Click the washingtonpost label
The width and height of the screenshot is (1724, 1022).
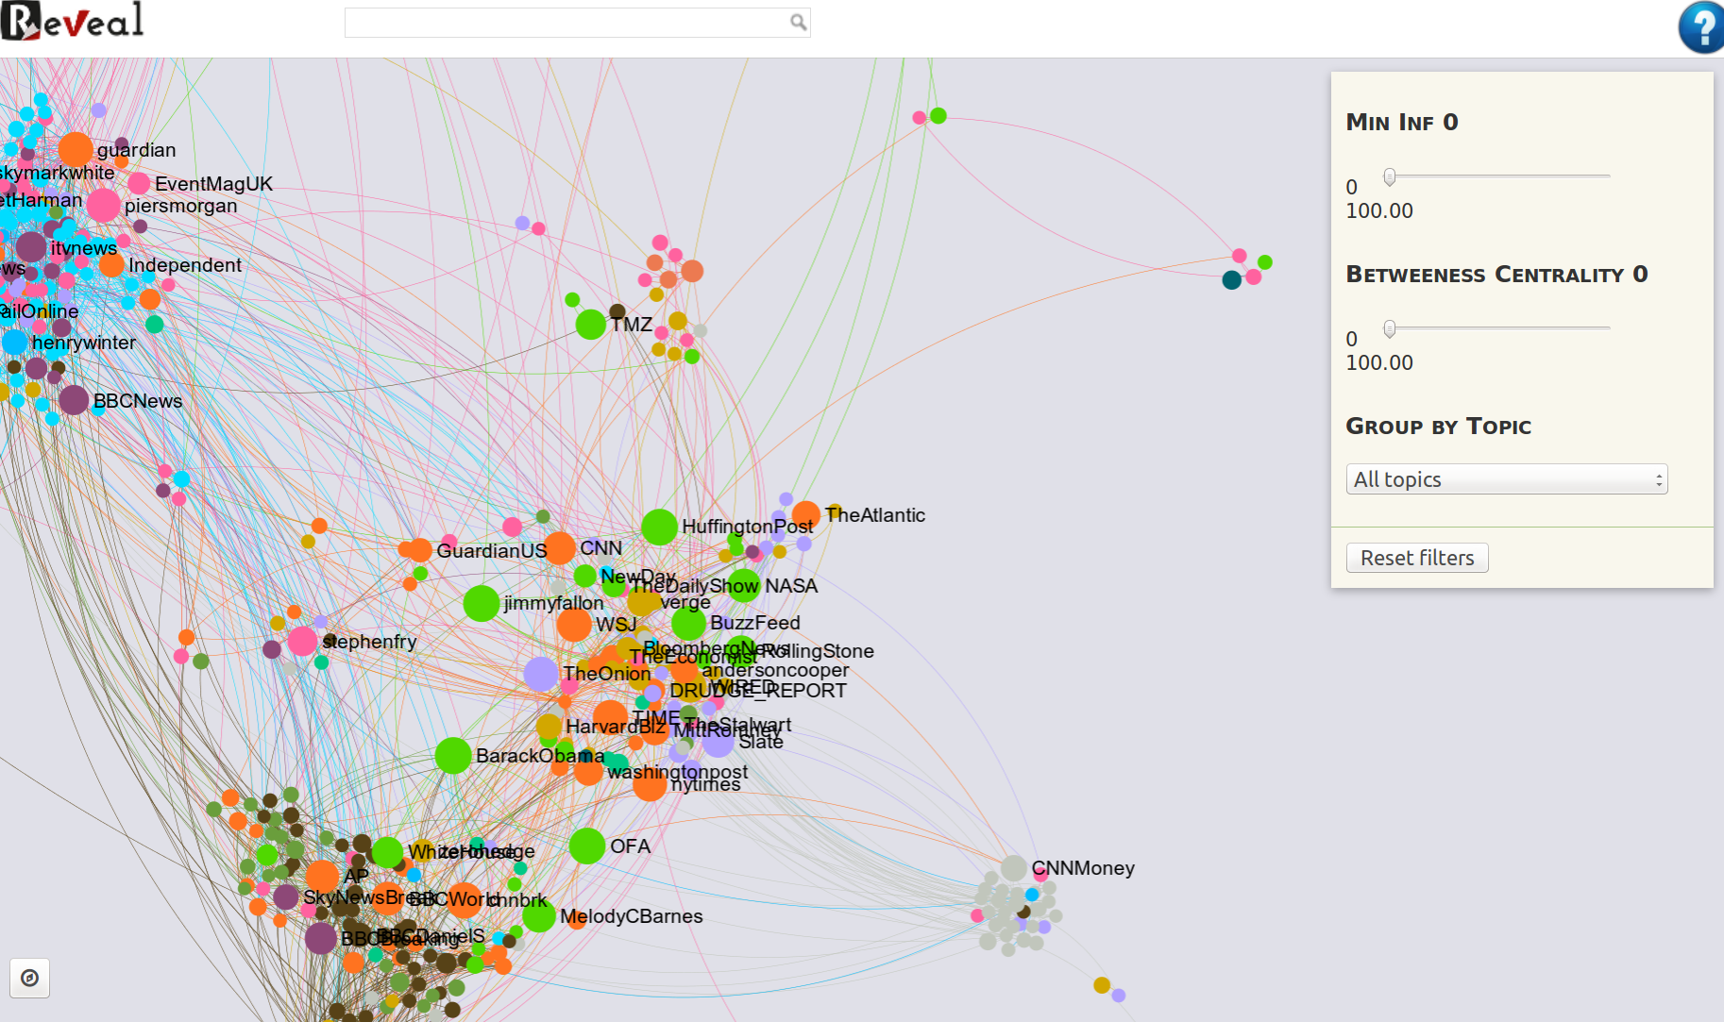click(x=678, y=772)
